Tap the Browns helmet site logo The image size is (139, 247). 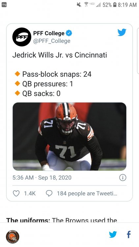pos(13,236)
